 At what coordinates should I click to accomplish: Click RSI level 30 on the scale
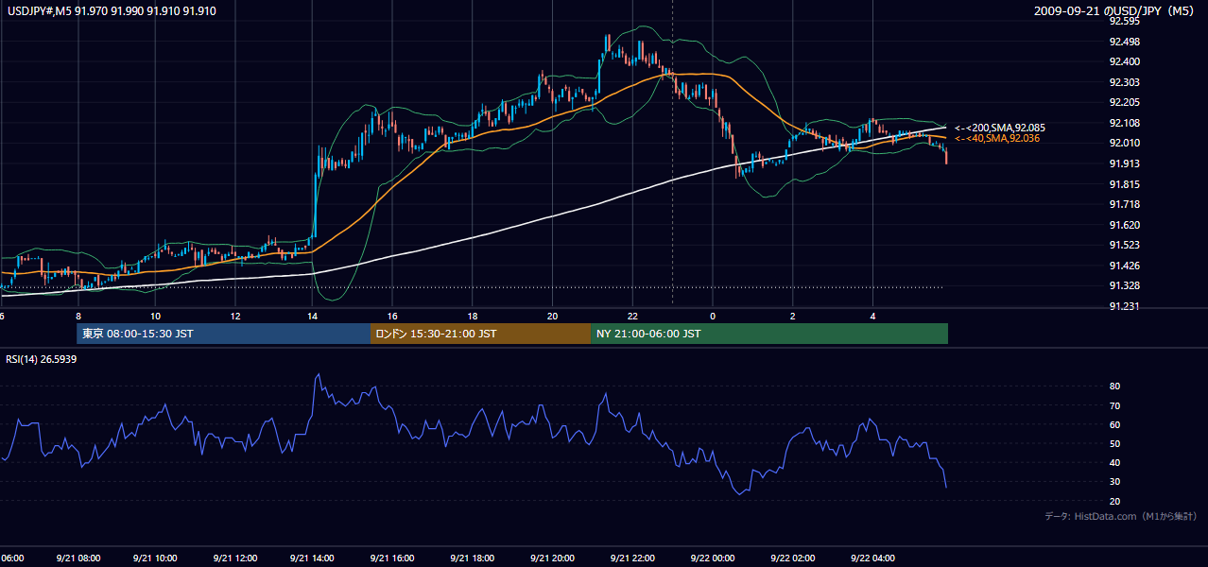(x=1115, y=482)
